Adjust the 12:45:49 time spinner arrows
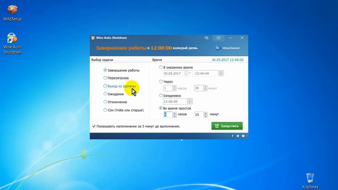 pyautogui.click(x=221, y=73)
